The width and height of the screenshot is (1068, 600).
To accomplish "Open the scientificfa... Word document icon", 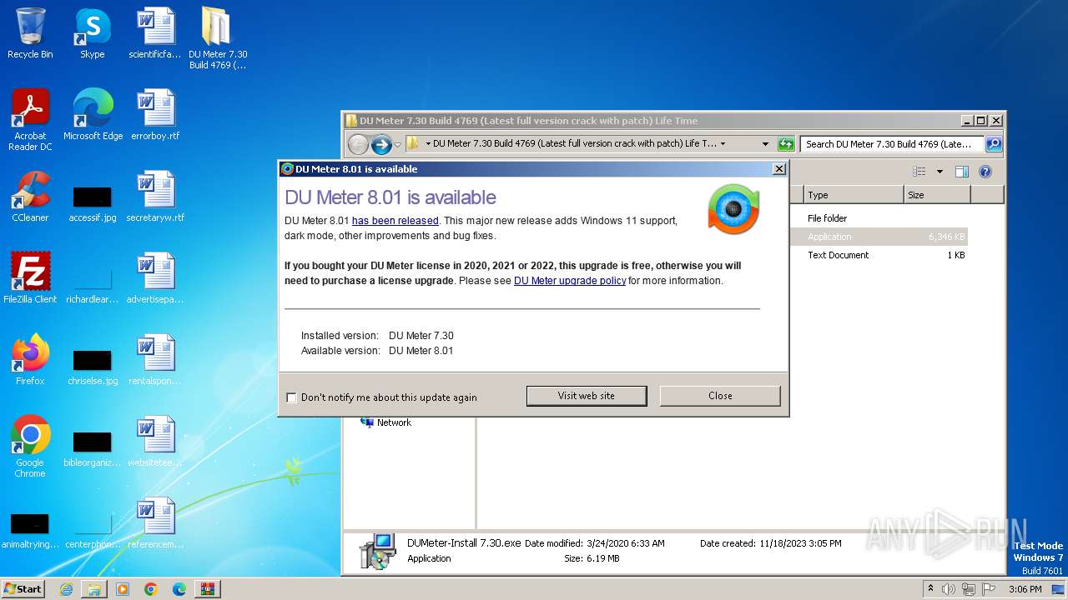I will click(x=154, y=33).
